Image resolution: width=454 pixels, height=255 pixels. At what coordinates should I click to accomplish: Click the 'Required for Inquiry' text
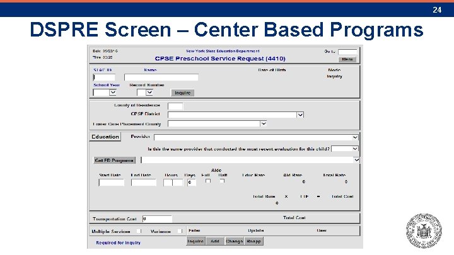[x=118, y=242]
